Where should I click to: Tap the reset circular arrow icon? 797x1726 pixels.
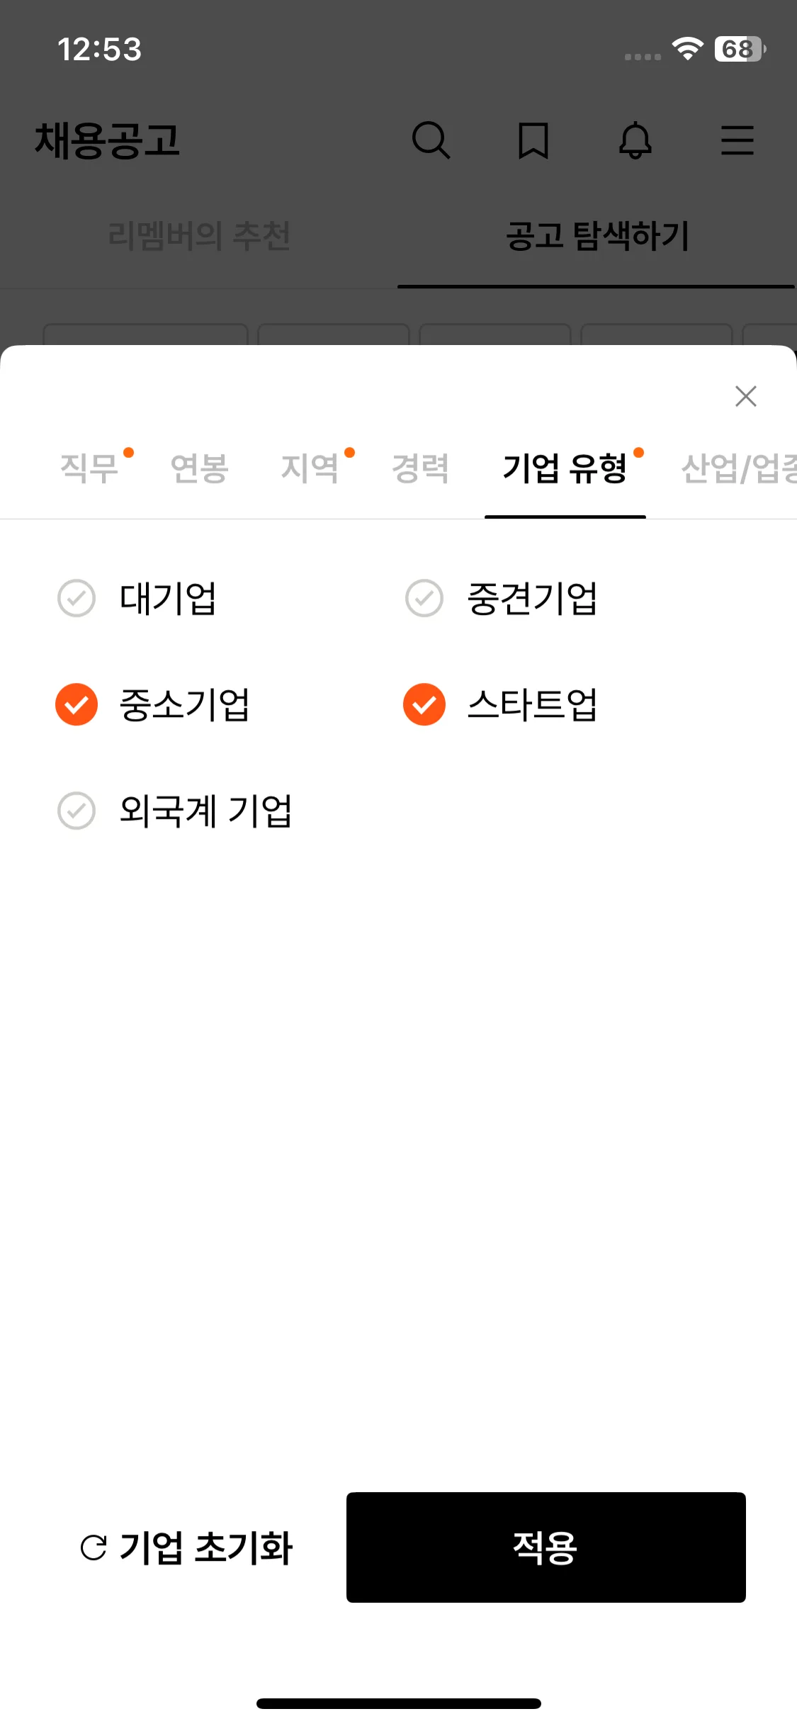[x=94, y=1547]
